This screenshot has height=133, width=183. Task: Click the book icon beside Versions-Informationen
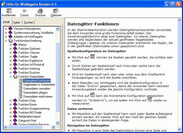(x=10, y=29)
